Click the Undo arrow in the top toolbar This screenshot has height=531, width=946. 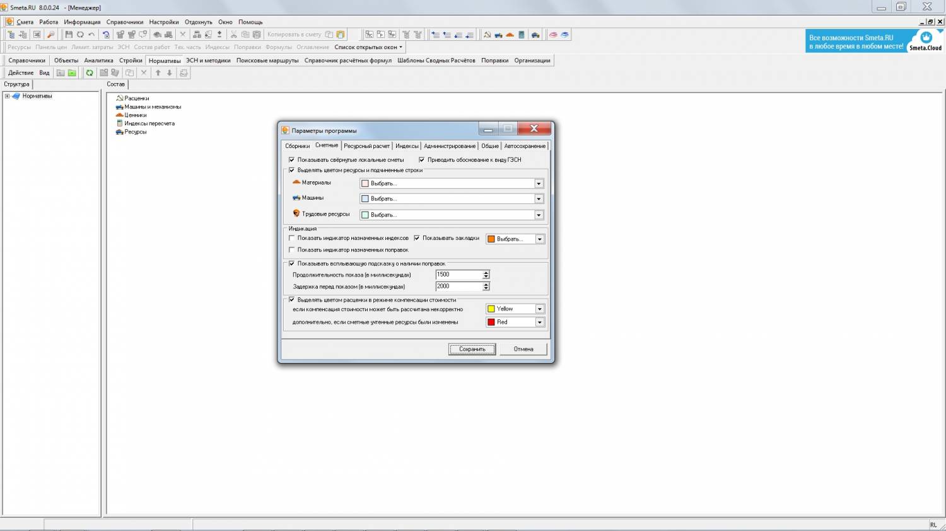[x=91, y=35]
